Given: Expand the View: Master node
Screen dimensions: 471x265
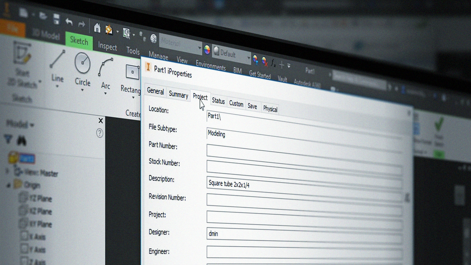Looking at the screenshot, I should pyautogui.click(x=7, y=171).
